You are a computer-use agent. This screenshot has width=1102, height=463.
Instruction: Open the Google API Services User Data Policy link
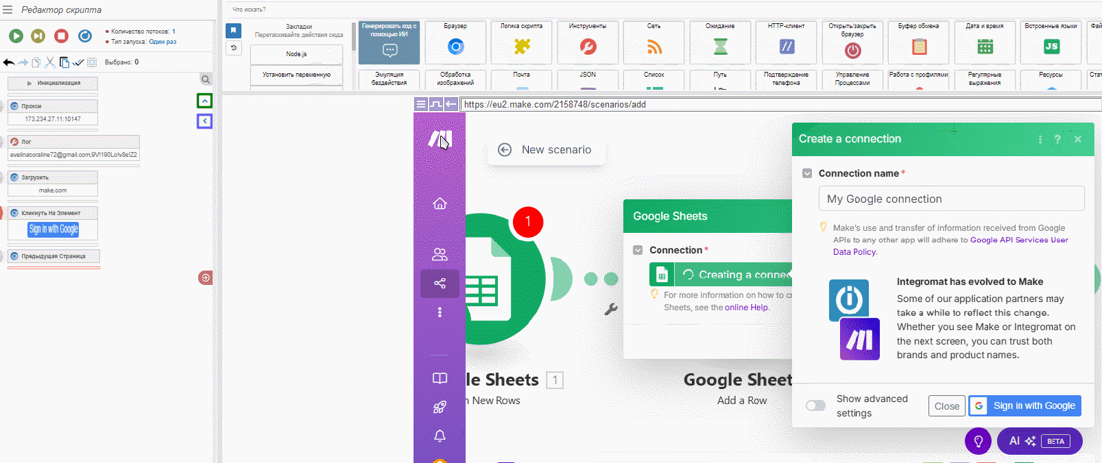(x=1019, y=240)
